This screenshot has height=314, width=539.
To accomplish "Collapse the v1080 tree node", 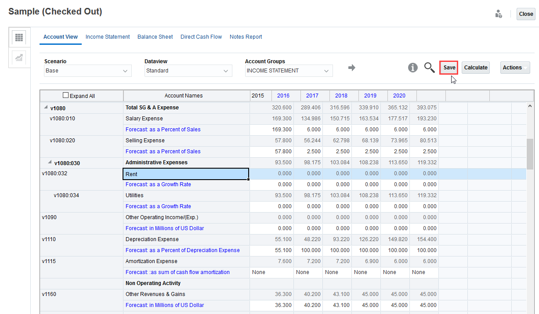I will (46, 108).
